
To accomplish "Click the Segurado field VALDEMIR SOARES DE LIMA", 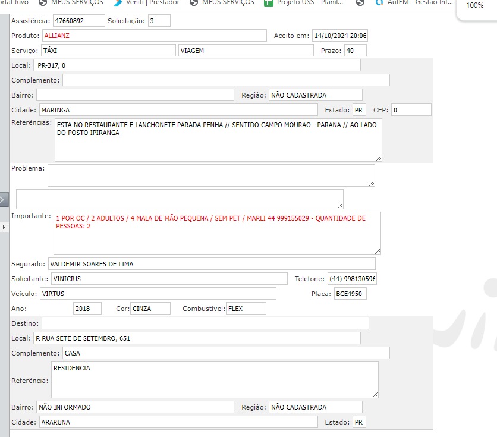I will [x=212, y=263].
